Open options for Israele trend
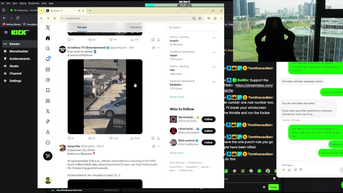The height and width of the screenshot is (193, 343). click(x=214, y=38)
